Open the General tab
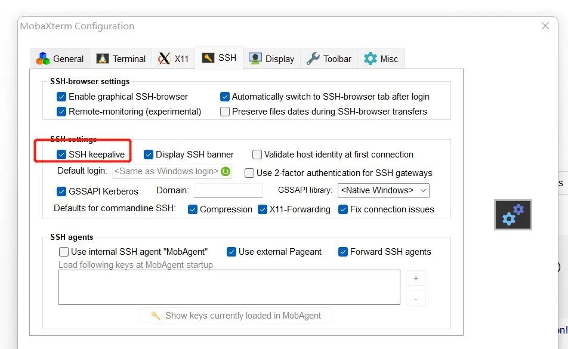 [x=60, y=58]
